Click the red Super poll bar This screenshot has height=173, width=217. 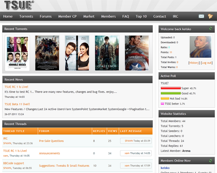171,88
